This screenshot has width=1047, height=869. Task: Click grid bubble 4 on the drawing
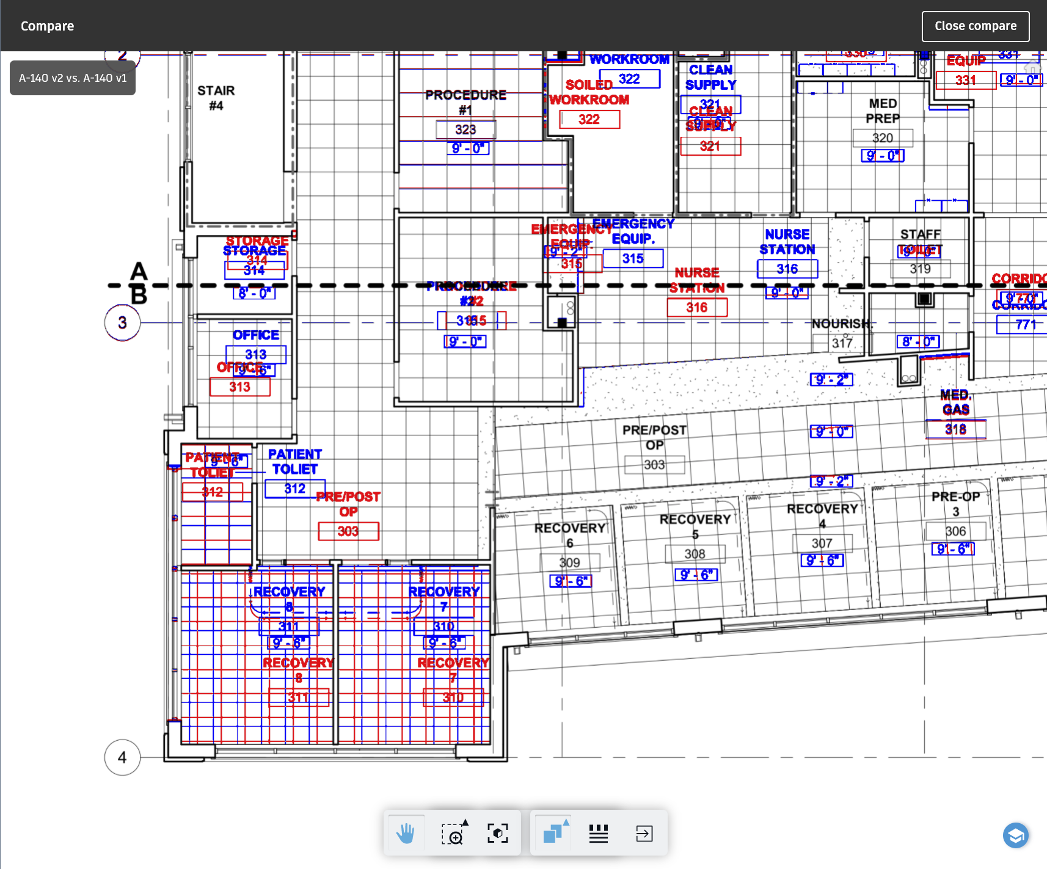(x=122, y=757)
